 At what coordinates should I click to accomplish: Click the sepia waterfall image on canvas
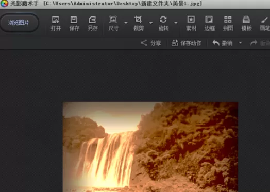(x=150, y=147)
